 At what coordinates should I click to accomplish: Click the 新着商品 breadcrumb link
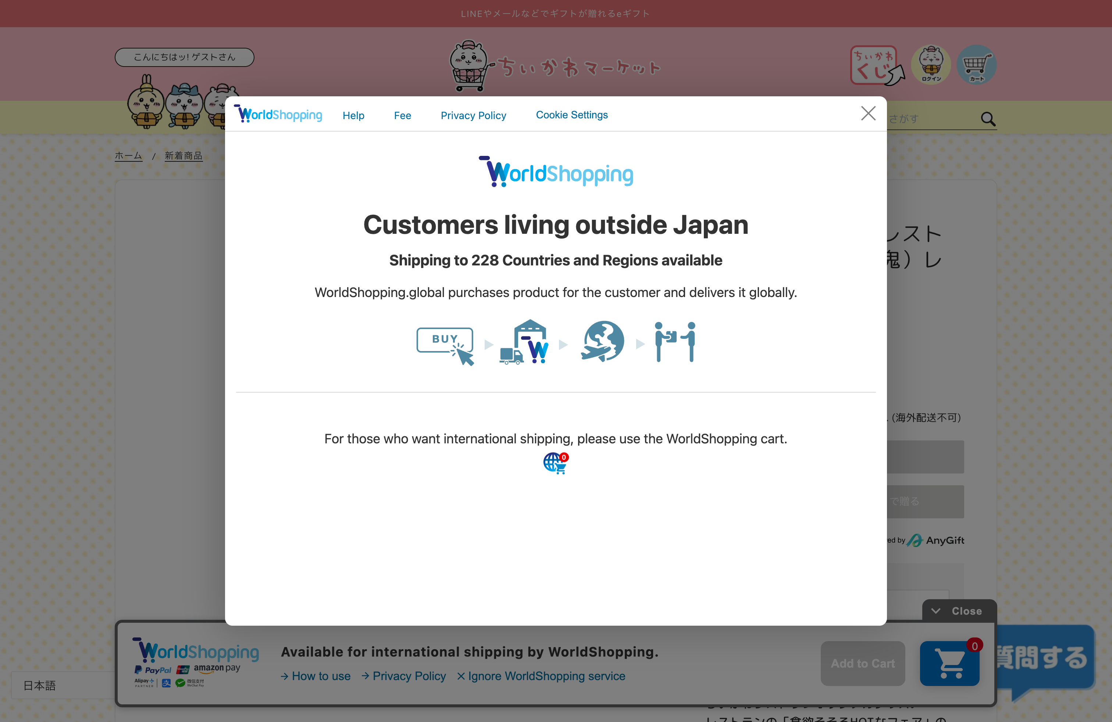(x=183, y=156)
